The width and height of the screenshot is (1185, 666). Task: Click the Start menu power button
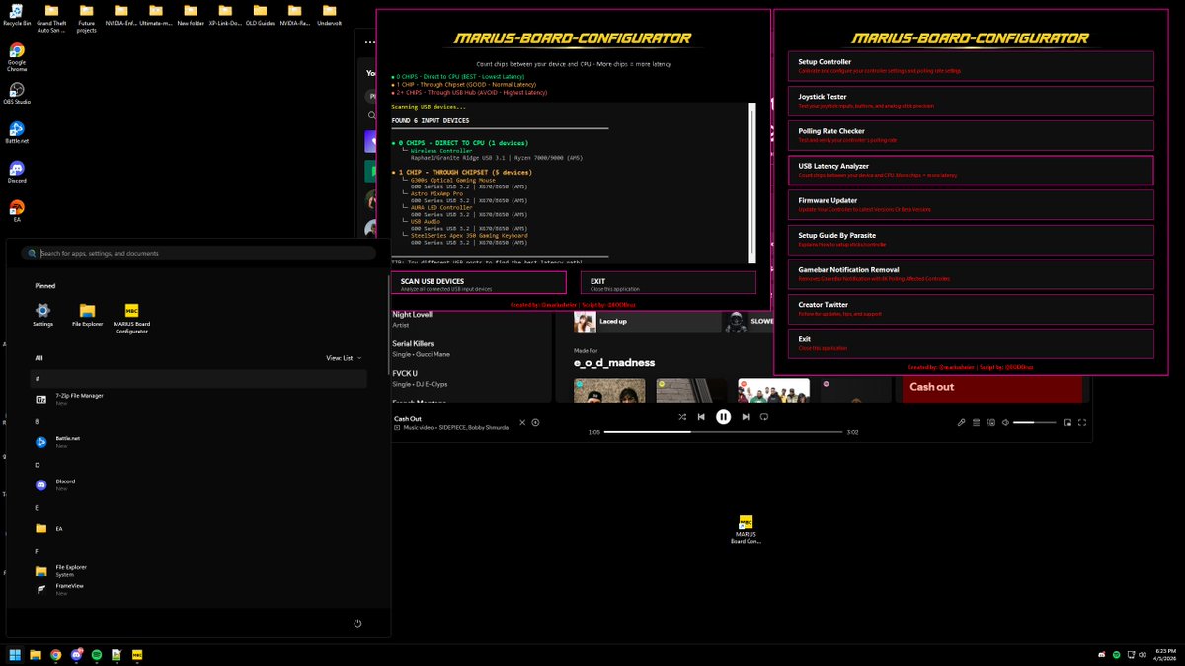[357, 623]
